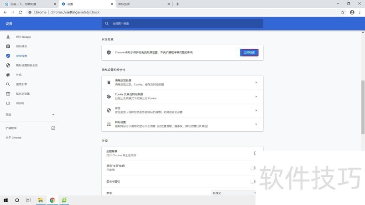Close the 百度一下 tab
Viewport: 365px width, 205px height.
point(55,4)
